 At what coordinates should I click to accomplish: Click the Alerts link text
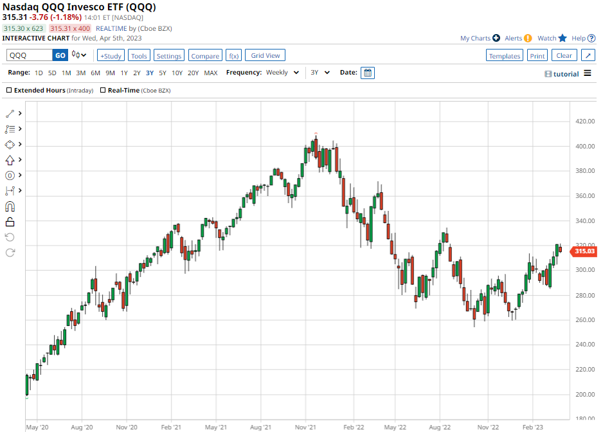[x=513, y=38]
